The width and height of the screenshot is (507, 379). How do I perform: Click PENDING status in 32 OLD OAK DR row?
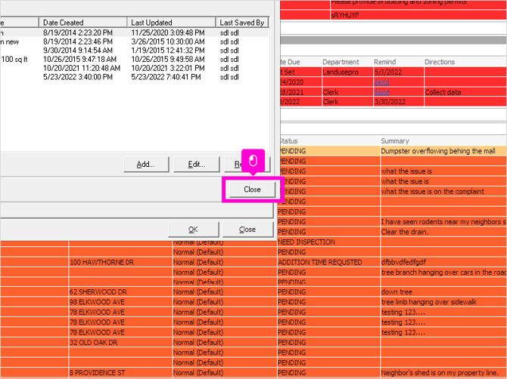pyautogui.click(x=328, y=342)
